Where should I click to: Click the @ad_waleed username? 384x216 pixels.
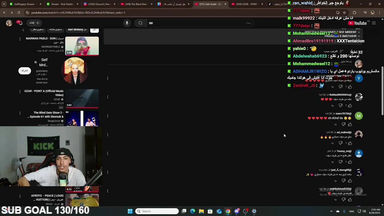click(344, 132)
